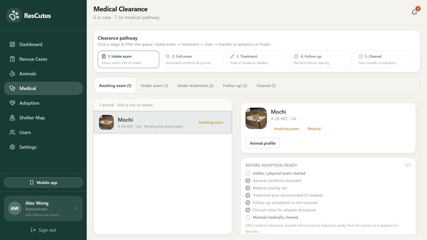Filter queue by '2. Full exam' stage

[x=192, y=59]
